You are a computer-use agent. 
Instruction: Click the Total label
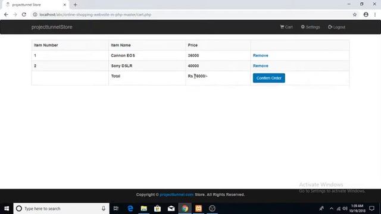click(x=115, y=76)
